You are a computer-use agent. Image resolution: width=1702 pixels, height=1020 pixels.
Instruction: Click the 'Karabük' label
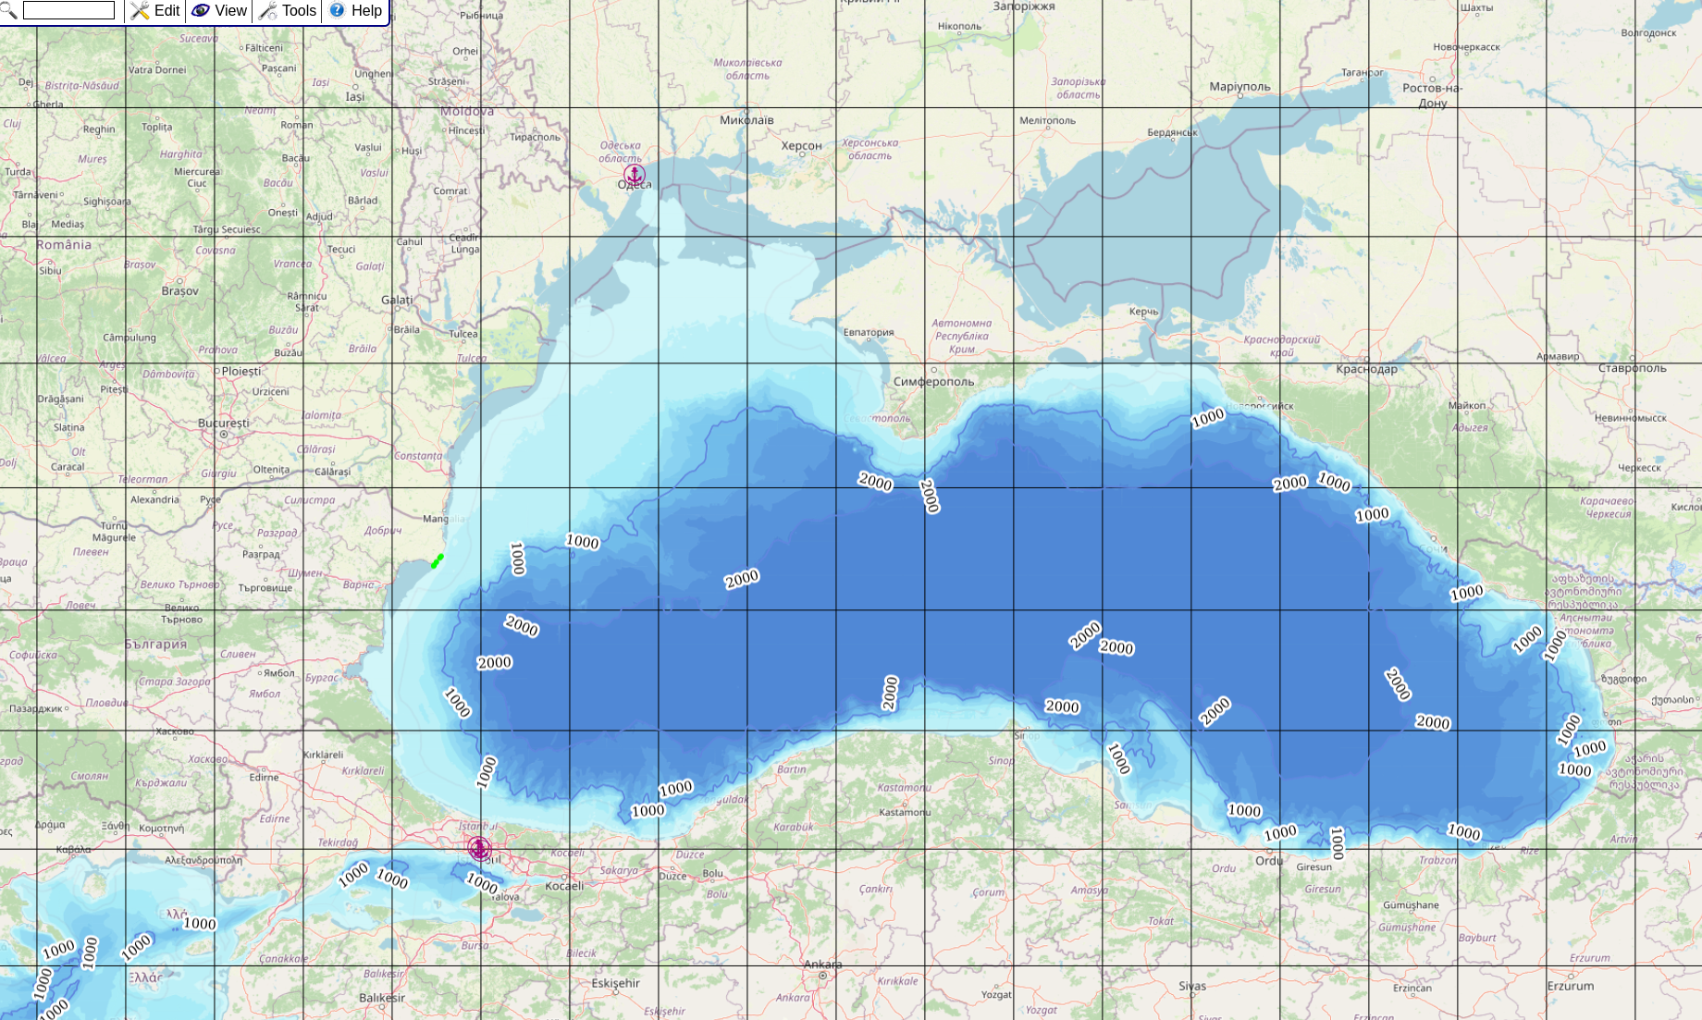click(793, 827)
